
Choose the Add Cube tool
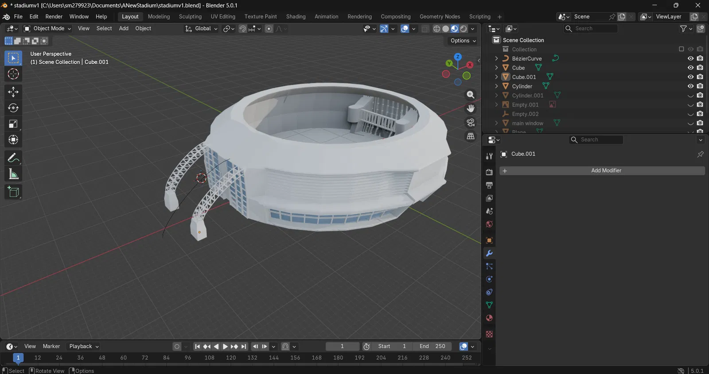[x=13, y=192]
